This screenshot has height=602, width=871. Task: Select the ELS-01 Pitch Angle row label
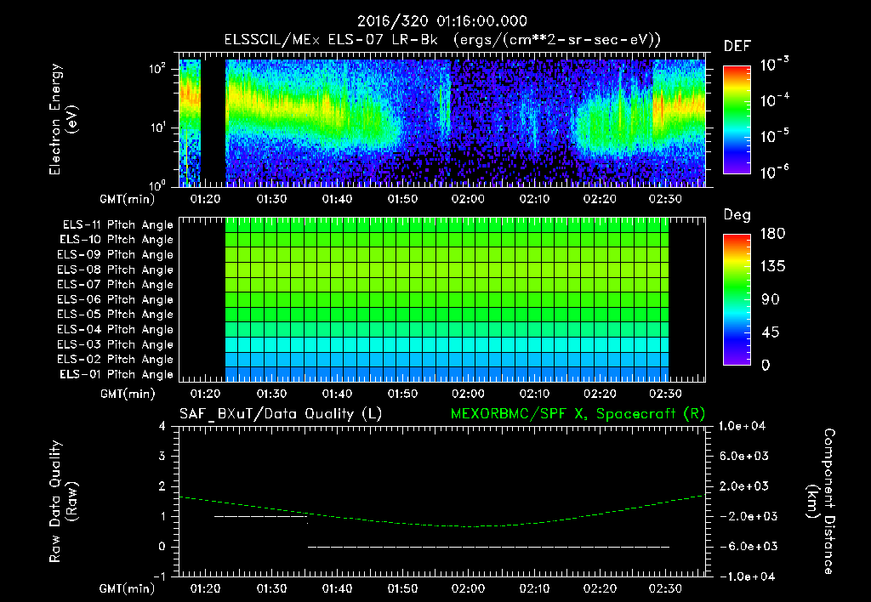(117, 374)
